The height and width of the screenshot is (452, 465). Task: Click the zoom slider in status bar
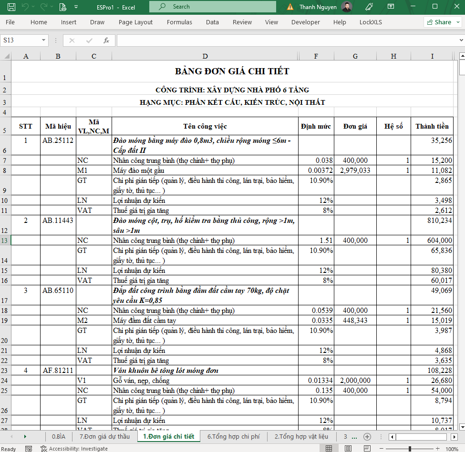click(410, 448)
